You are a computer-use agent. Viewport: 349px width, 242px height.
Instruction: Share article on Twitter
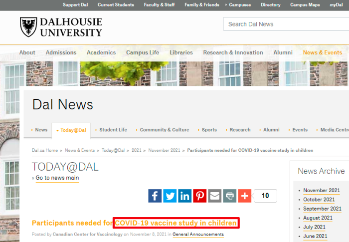point(170,196)
